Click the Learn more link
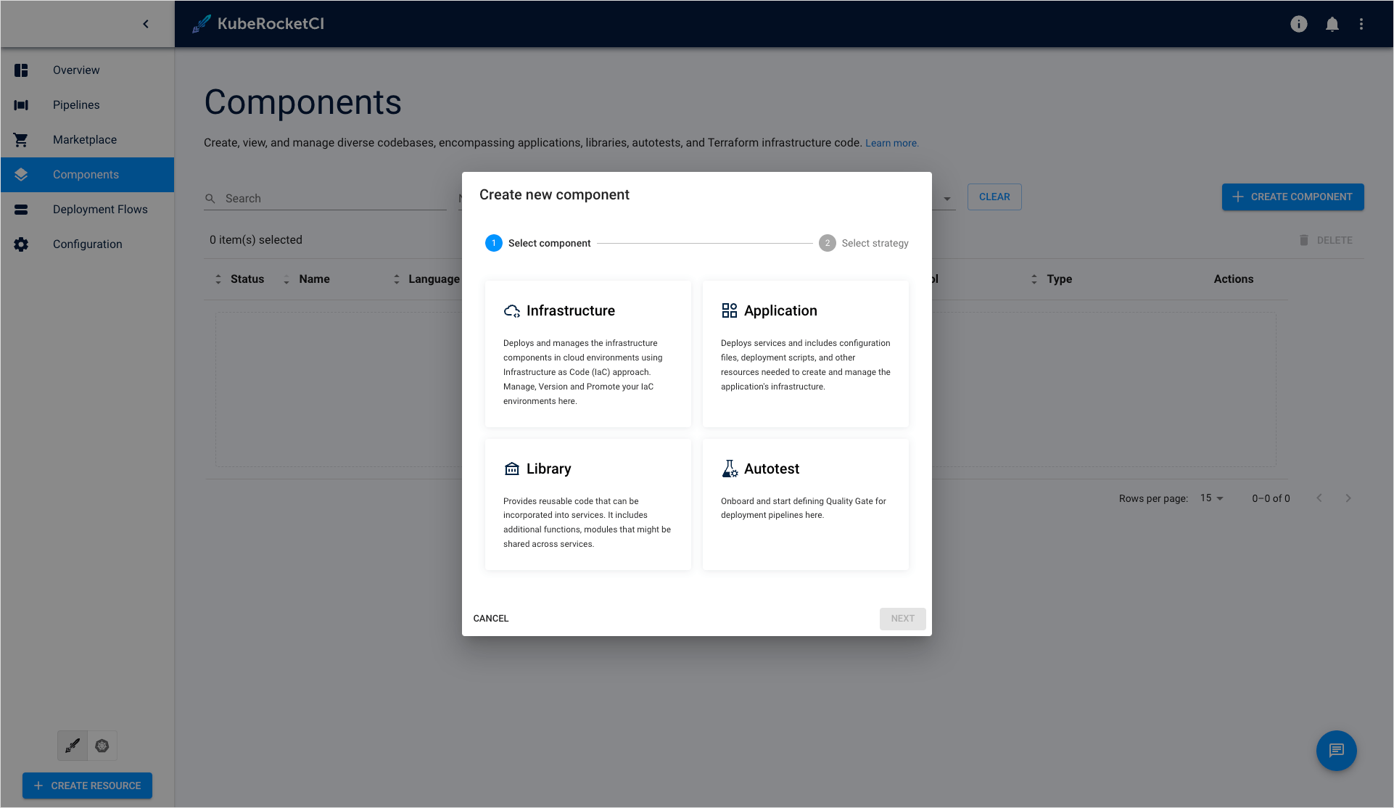1394x808 pixels. [x=891, y=142]
